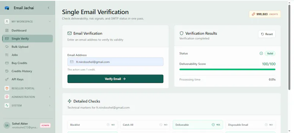Click the credits coin icon
Viewport: 294px width, 133px height.
(254, 14)
